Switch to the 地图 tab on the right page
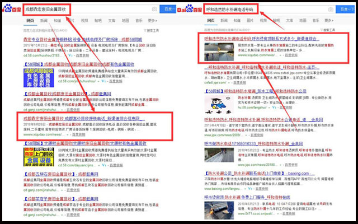Image resolution: width=358 pixels, height=224 pixels. click(303, 20)
